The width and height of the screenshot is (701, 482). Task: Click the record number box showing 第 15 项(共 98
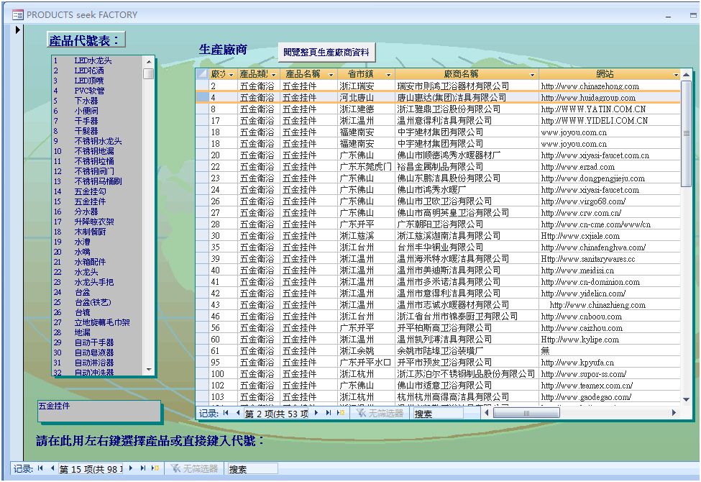pos(91,468)
